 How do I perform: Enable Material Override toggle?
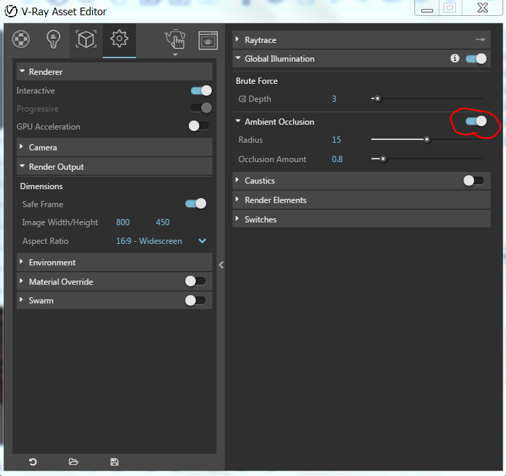pos(195,281)
